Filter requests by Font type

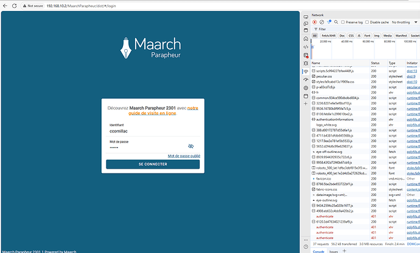367,36
